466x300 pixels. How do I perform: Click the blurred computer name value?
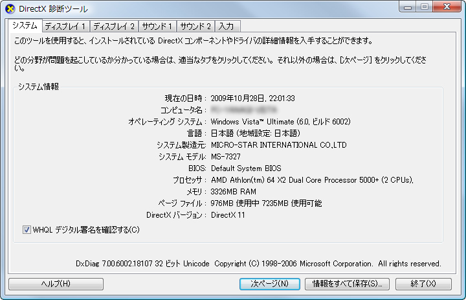(244, 110)
